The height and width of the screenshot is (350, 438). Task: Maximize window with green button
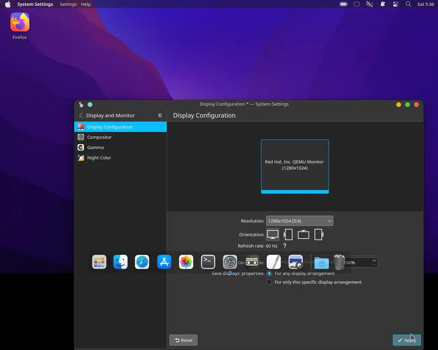point(408,105)
